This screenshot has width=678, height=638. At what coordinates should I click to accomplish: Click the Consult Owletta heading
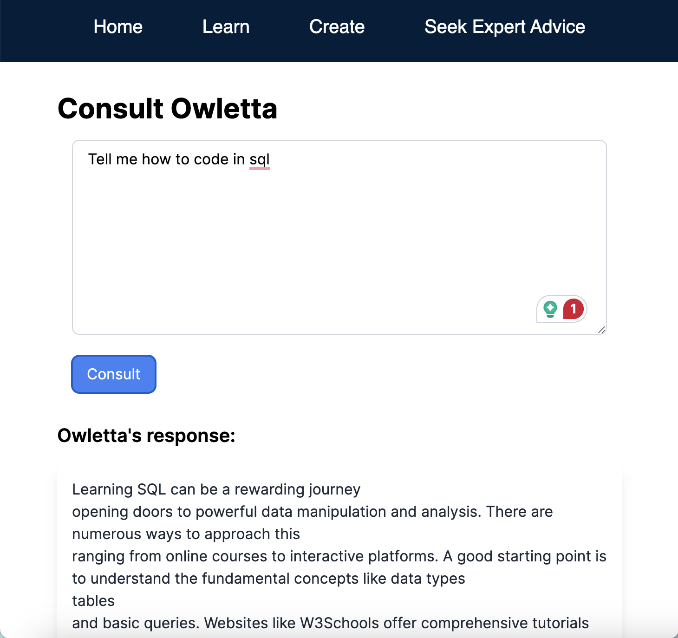pyautogui.click(x=167, y=109)
